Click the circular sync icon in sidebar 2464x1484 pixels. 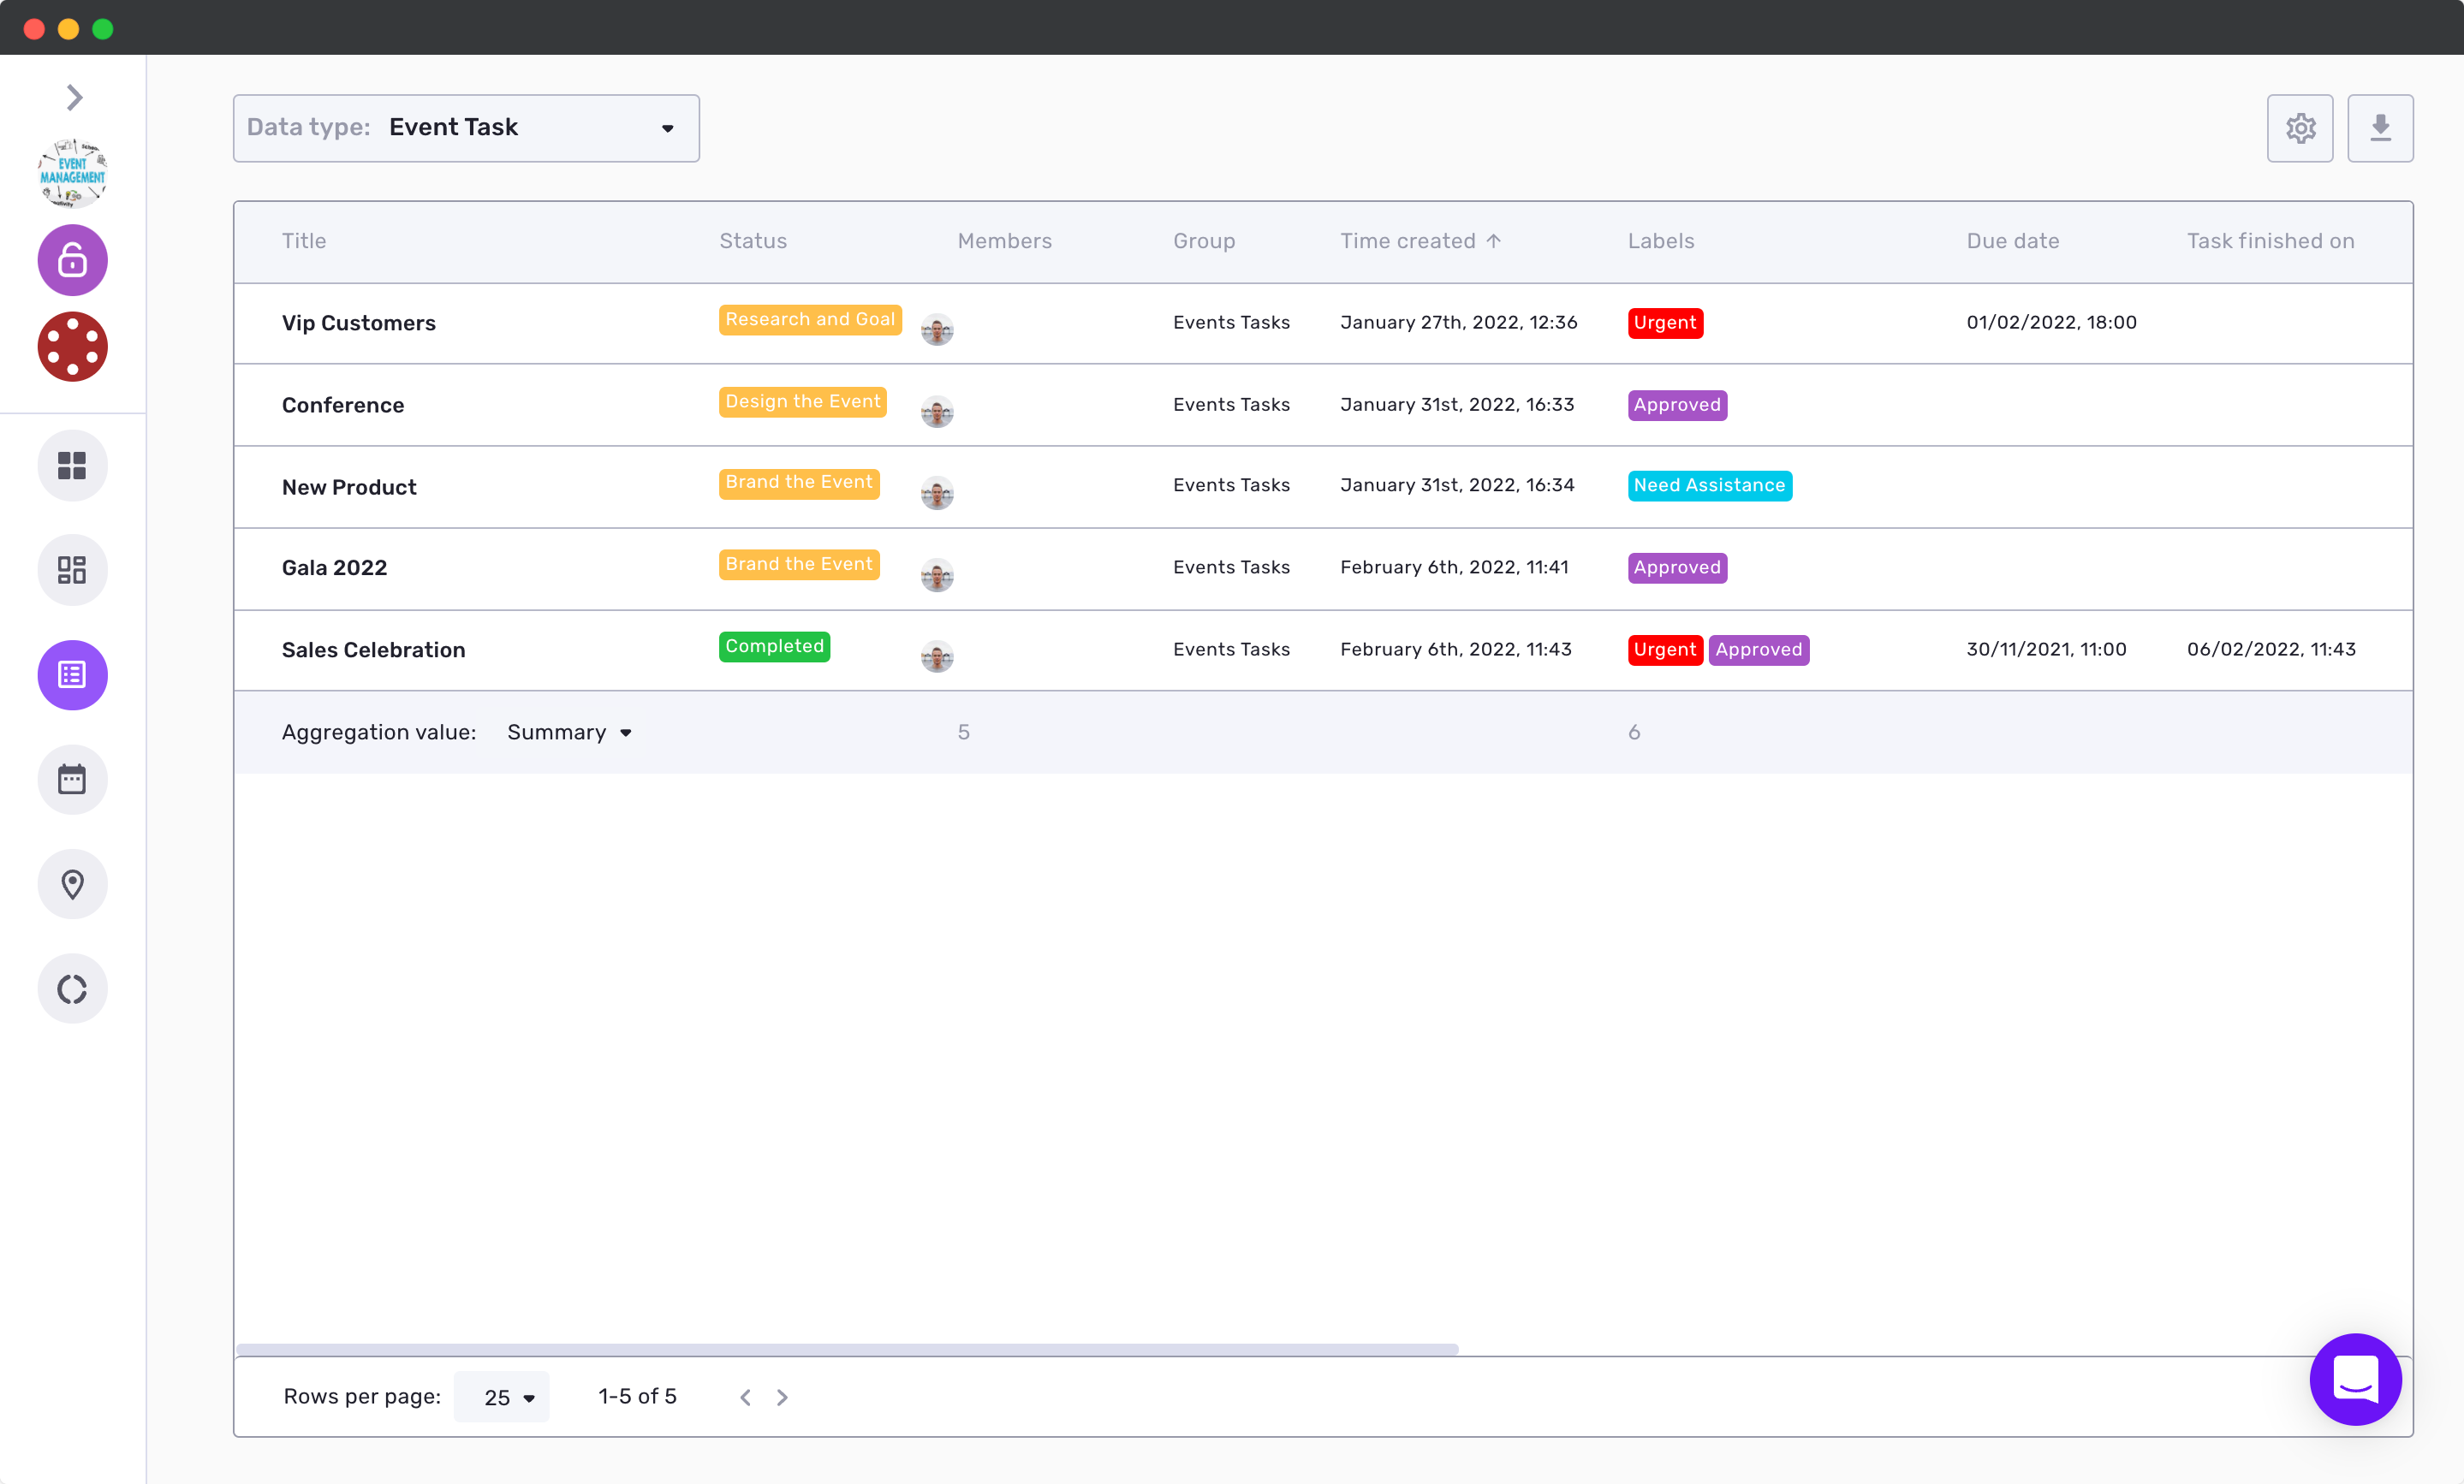pos(72,988)
